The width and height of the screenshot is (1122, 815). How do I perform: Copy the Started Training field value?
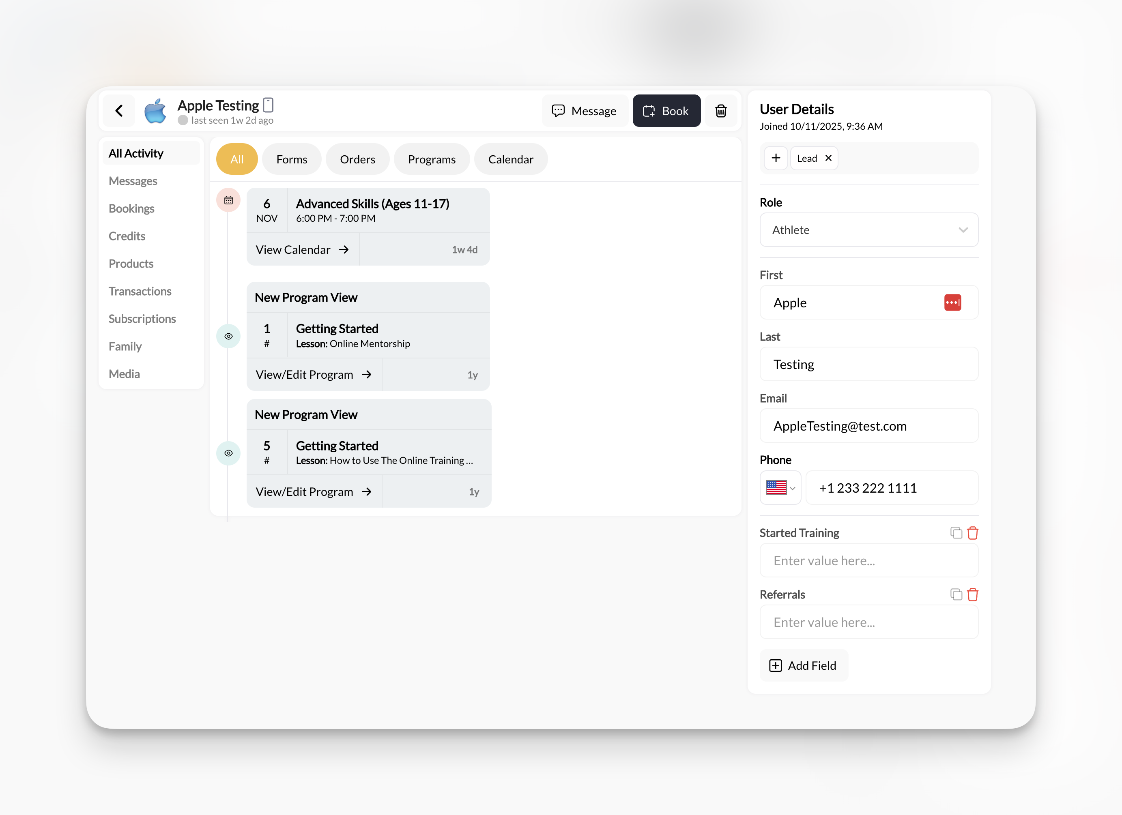tap(955, 533)
